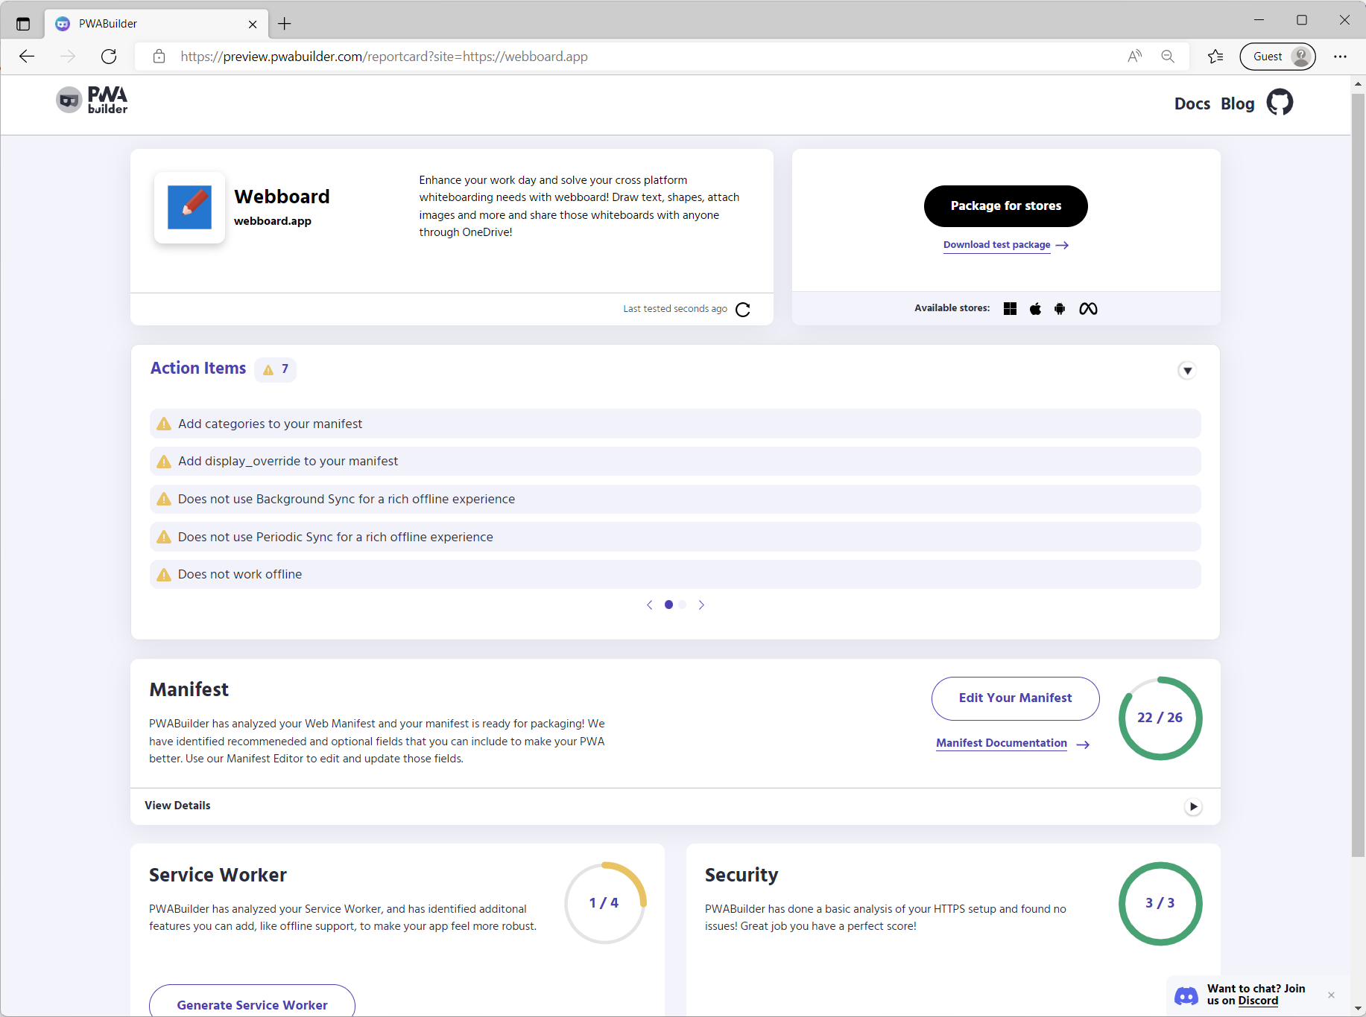Open the Discord link in chat prompt
The width and height of the screenshot is (1366, 1017).
point(1258,1001)
